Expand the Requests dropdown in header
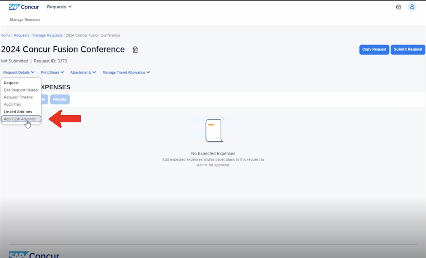The width and height of the screenshot is (426, 258). (x=59, y=7)
